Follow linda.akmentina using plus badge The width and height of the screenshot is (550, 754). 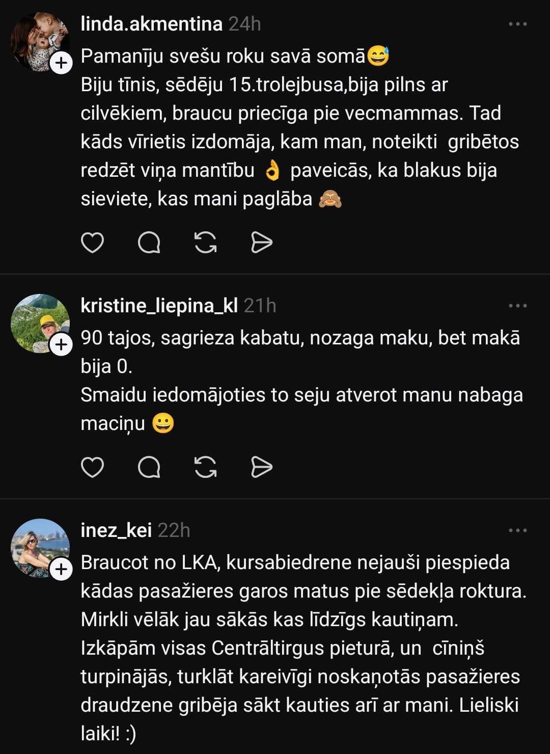[61, 63]
